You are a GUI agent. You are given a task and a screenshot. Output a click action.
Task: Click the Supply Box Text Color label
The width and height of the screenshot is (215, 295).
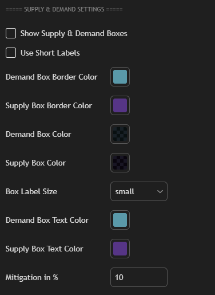[x=45, y=249]
